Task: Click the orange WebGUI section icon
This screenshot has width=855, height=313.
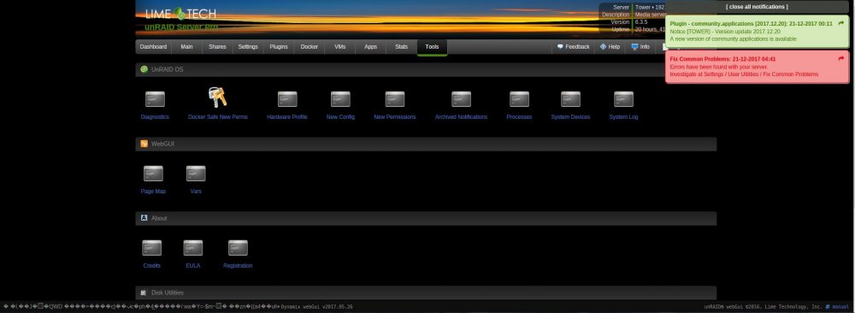Action: [144, 144]
